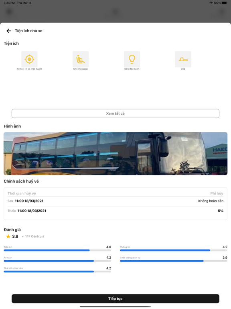Click the 5% cancellation fee value
Image resolution: width=231 pixels, height=309 pixels.
click(221, 211)
